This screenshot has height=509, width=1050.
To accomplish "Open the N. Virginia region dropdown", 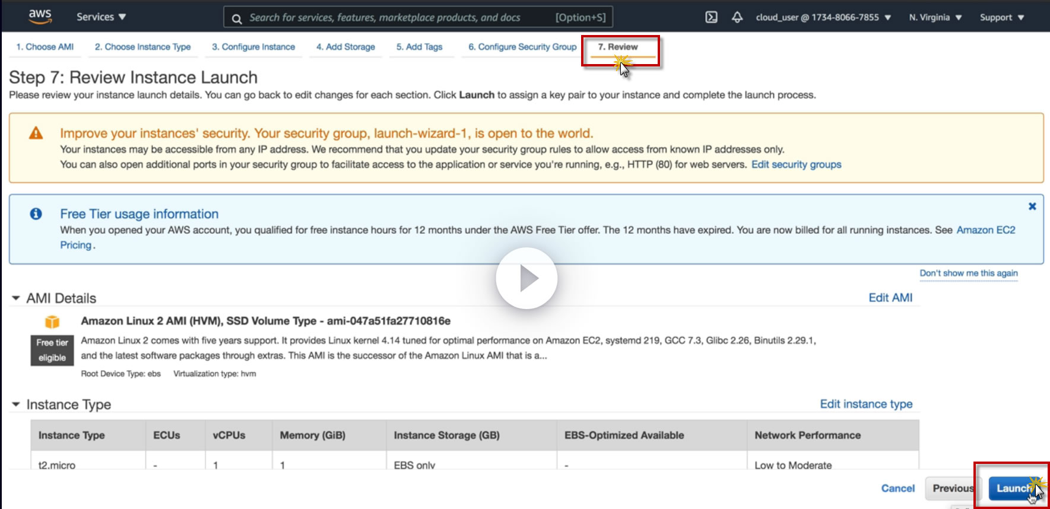I will point(935,17).
